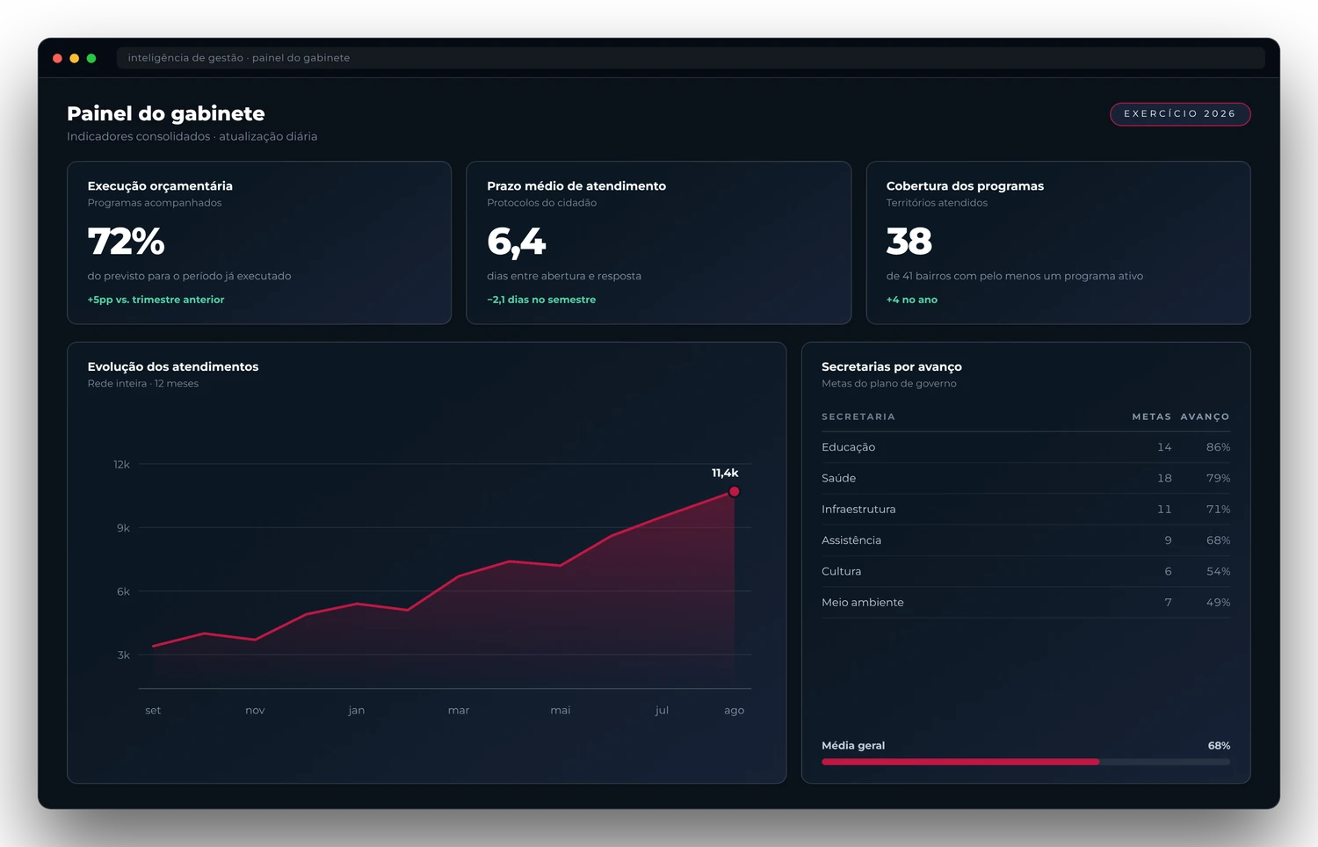Screen dimensions: 1318x847
Task: Click the yellow minimize window button
Action: click(x=75, y=58)
